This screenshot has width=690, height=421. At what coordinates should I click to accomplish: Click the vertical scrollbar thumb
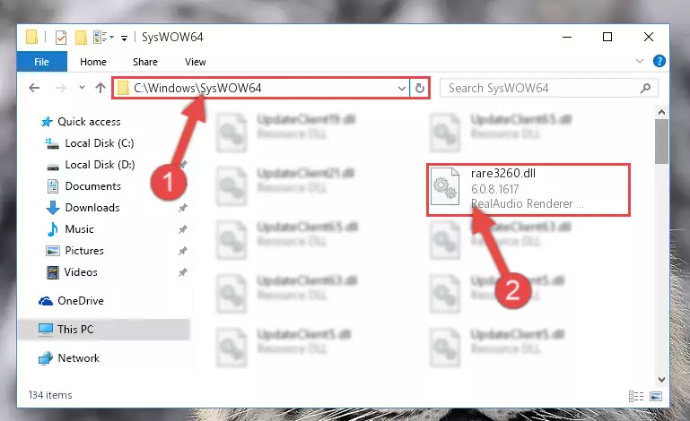(661, 142)
